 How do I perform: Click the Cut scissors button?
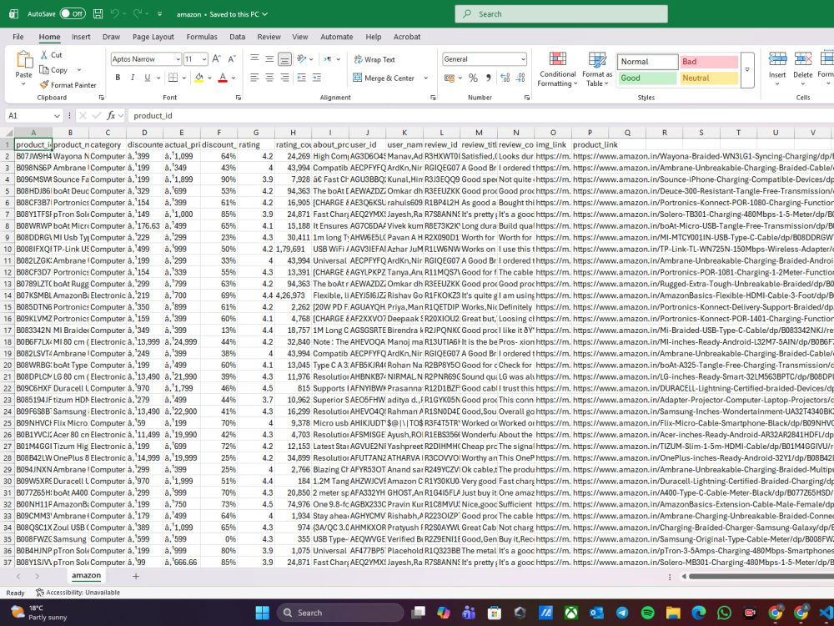(51, 55)
